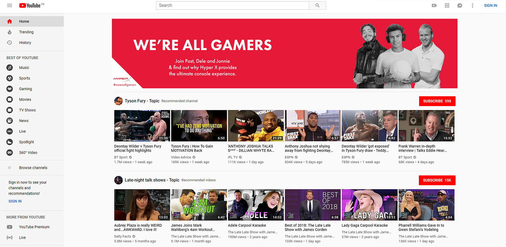Open Best of 2018 Late Late Show thumbnail

coord(313,205)
